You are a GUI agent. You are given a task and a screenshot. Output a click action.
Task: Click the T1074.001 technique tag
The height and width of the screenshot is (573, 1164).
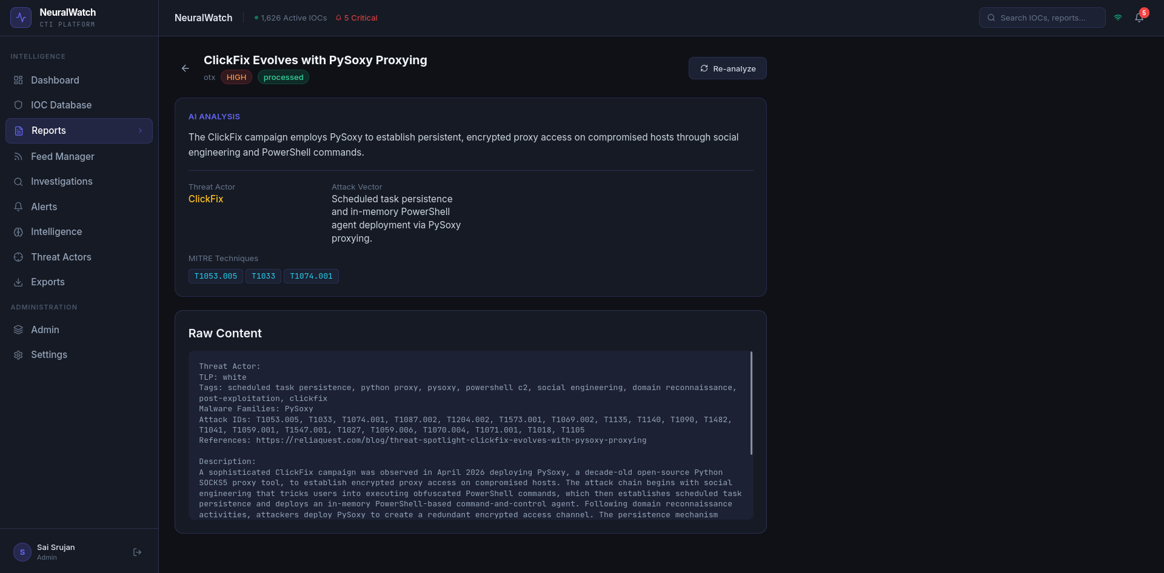pyautogui.click(x=311, y=276)
